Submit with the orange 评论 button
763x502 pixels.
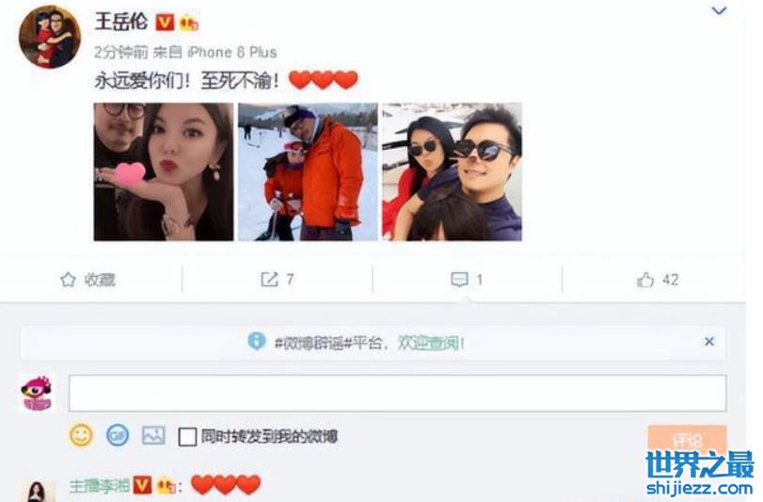[x=687, y=439]
